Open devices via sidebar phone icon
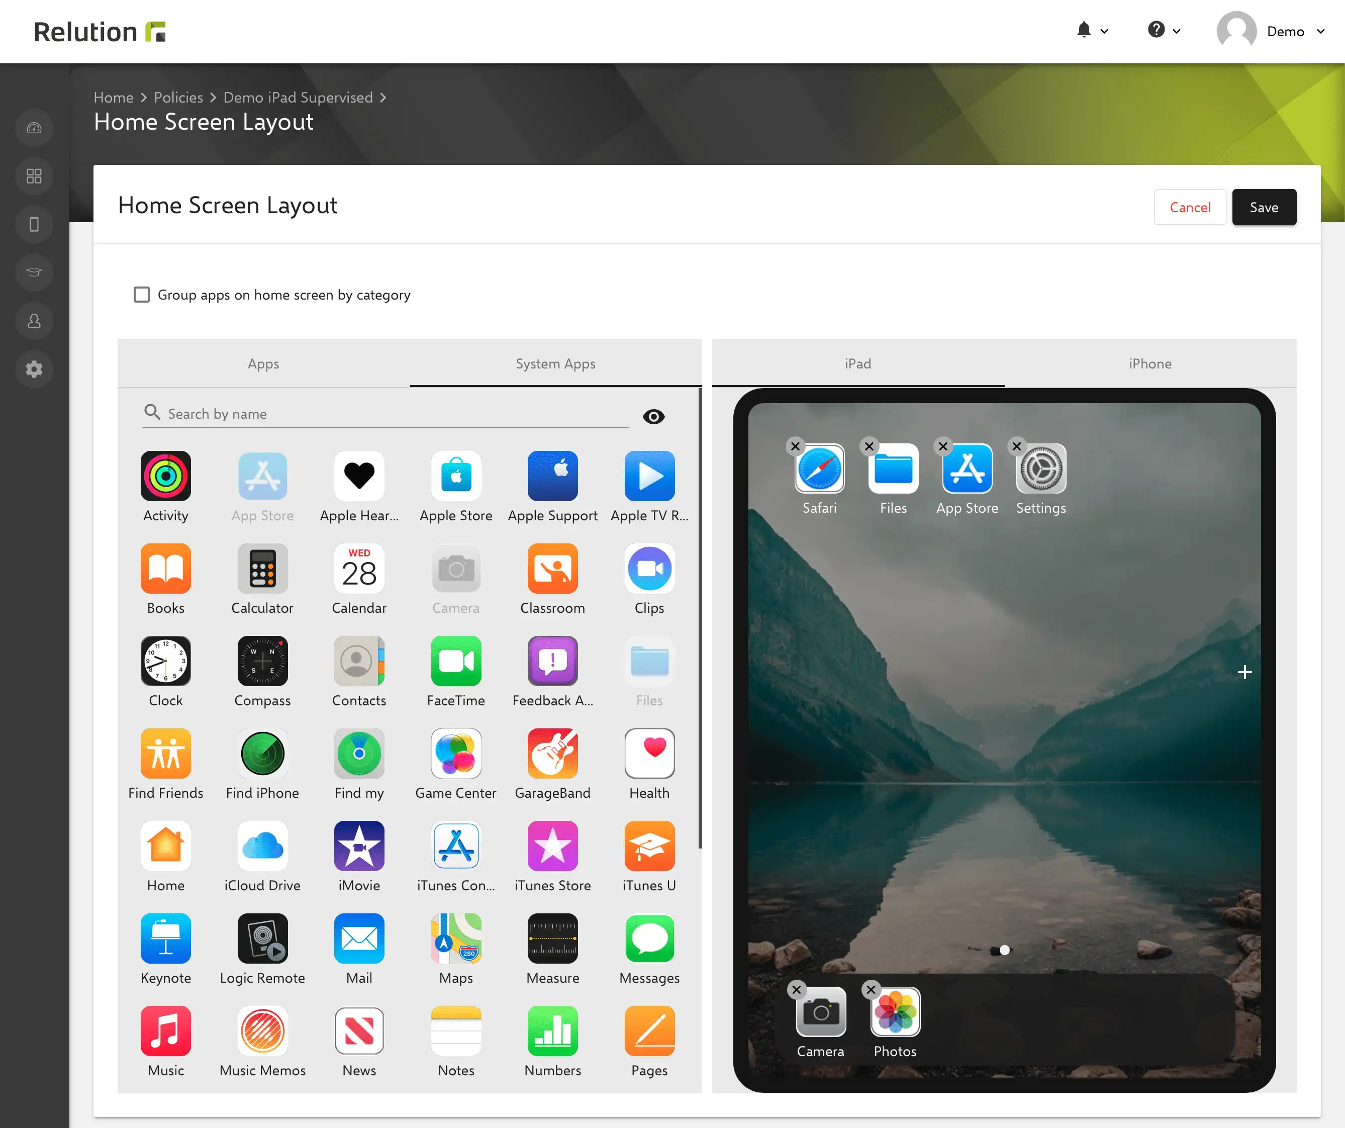This screenshot has height=1128, width=1345. click(34, 224)
